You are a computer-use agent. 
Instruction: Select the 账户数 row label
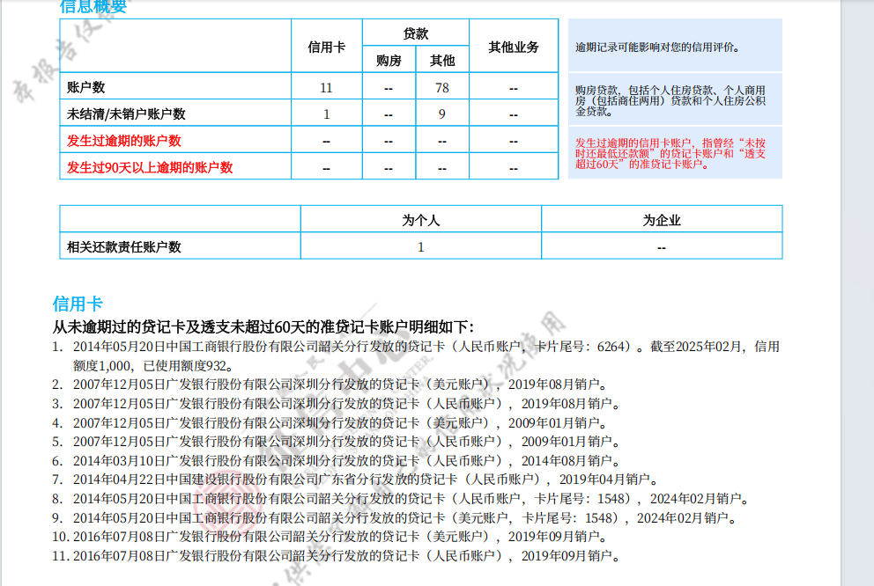click(x=85, y=87)
